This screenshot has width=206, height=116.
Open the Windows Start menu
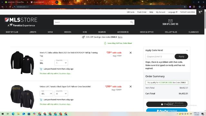tap(3, 114)
